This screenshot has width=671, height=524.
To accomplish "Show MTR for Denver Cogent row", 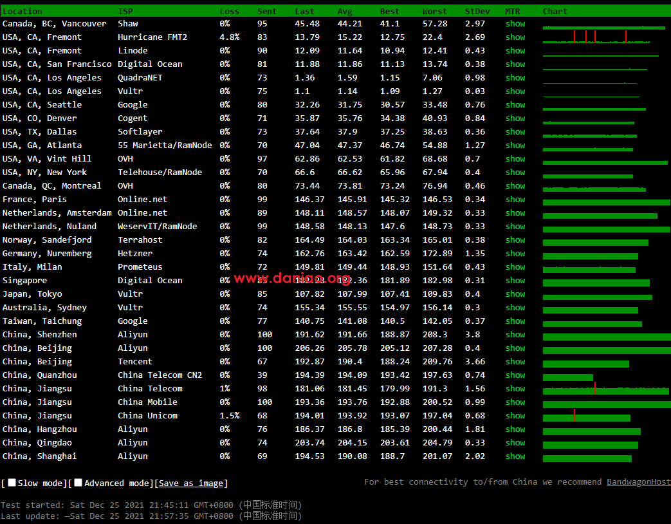I will coord(515,118).
